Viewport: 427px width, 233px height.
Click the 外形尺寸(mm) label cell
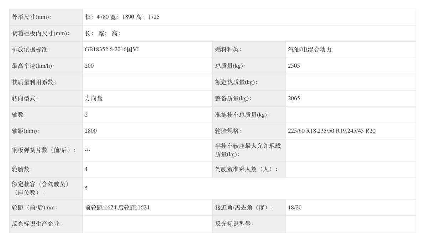(46, 17)
